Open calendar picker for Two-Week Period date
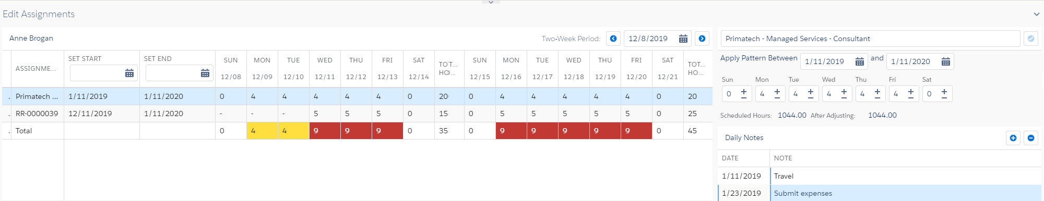The image size is (1044, 201). point(683,39)
